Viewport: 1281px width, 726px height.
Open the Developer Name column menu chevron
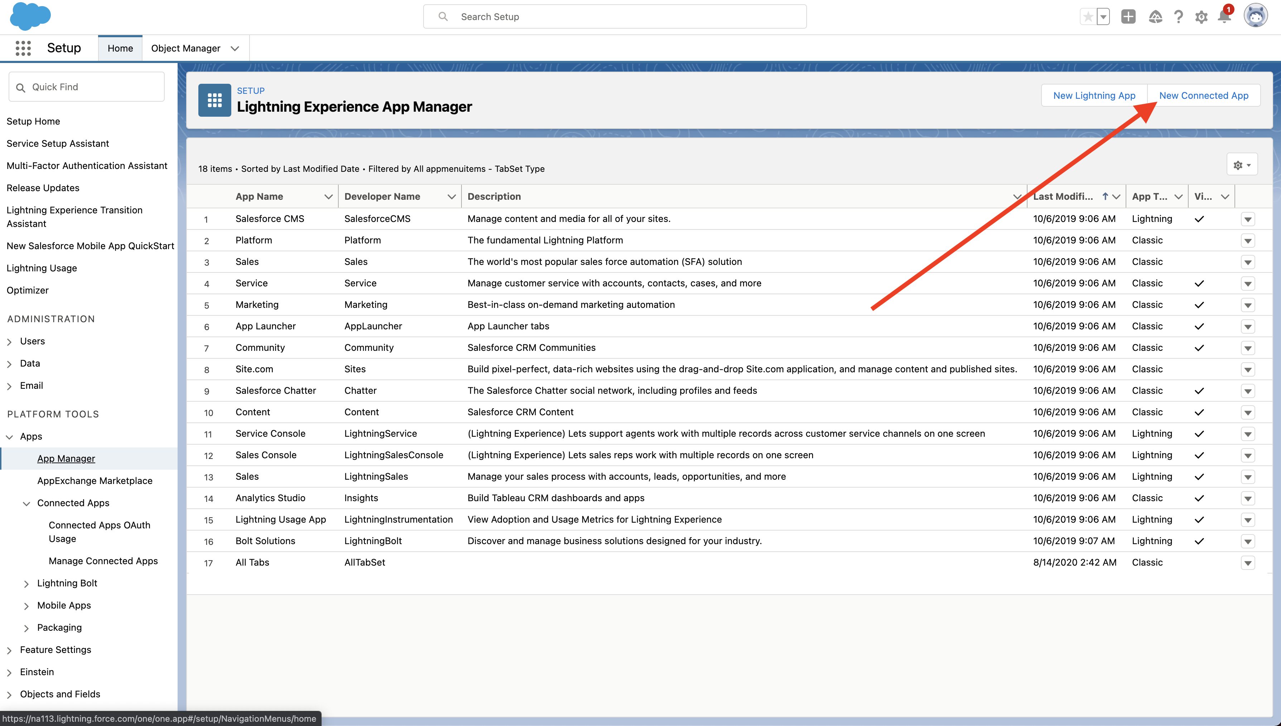point(451,197)
